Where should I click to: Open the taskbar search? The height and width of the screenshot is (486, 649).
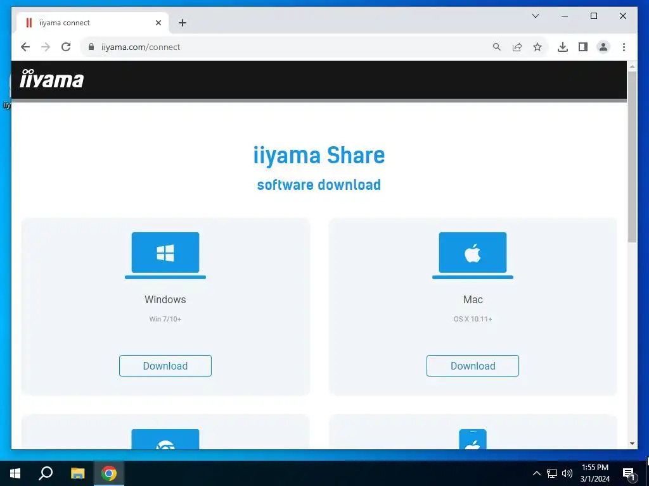(46, 473)
